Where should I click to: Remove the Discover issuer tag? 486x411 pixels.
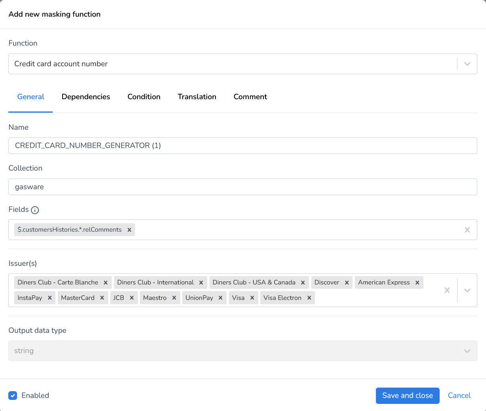(346, 282)
